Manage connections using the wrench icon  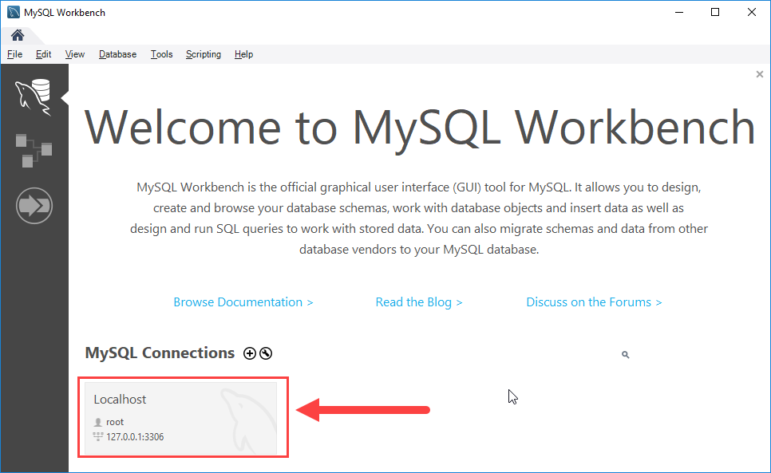266,353
